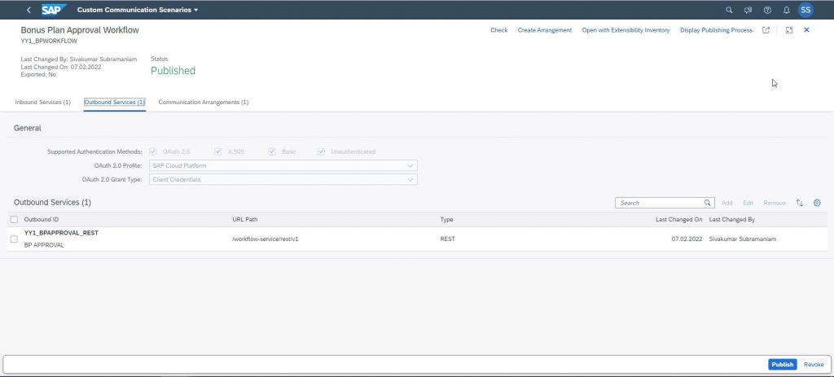834x377 pixels.
Task: Open the help question mark icon
Action: click(x=767, y=10)
